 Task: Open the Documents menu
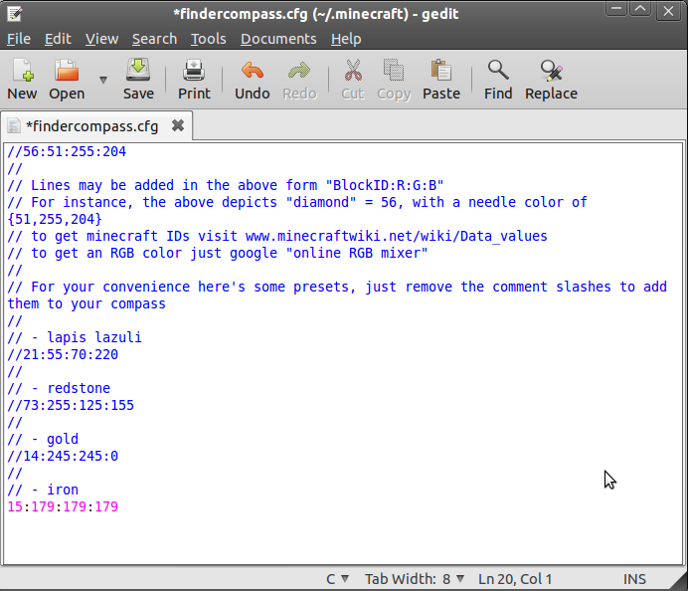click(278, 39)
